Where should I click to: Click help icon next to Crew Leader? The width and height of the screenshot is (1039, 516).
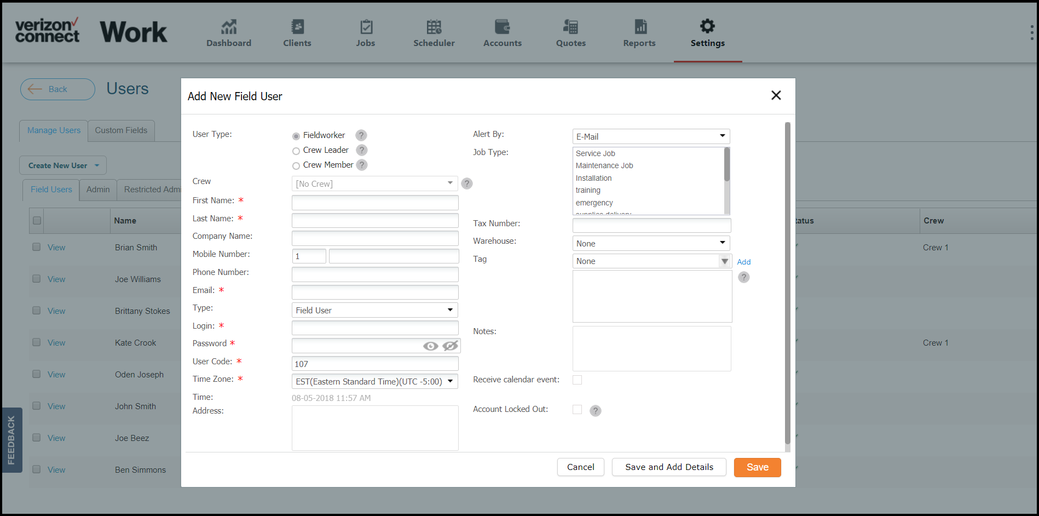click(361, 150)
